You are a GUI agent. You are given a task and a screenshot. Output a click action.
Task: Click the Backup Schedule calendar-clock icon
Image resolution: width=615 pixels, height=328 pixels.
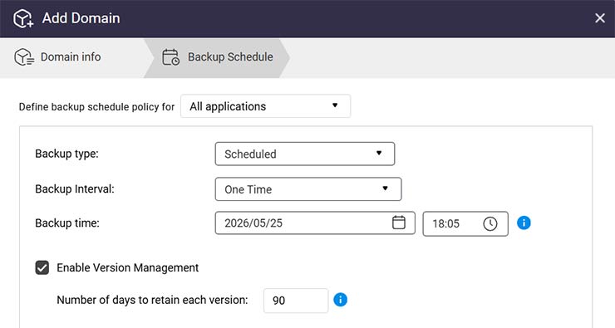(x=170, y=57)
